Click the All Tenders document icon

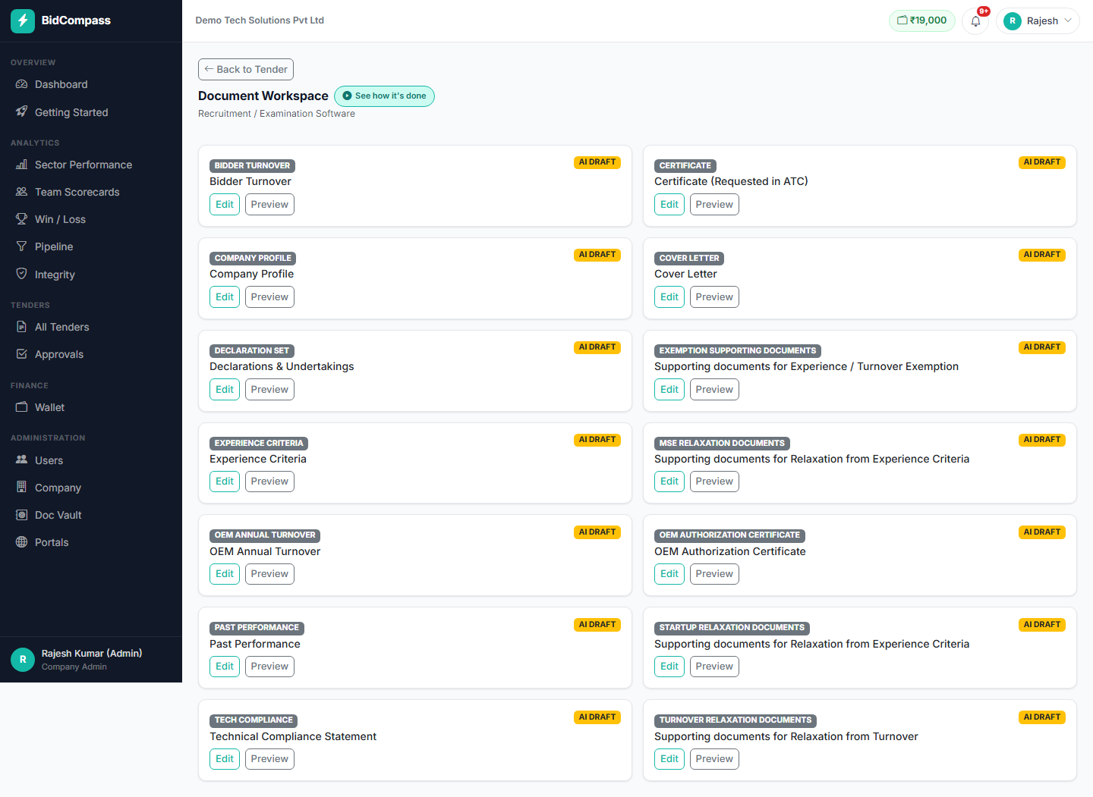[x=21, y=327]
